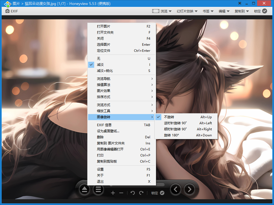Screen dimensions: 274x205
Task: Open the 复制到 dropdown
Action: [242, 11]
